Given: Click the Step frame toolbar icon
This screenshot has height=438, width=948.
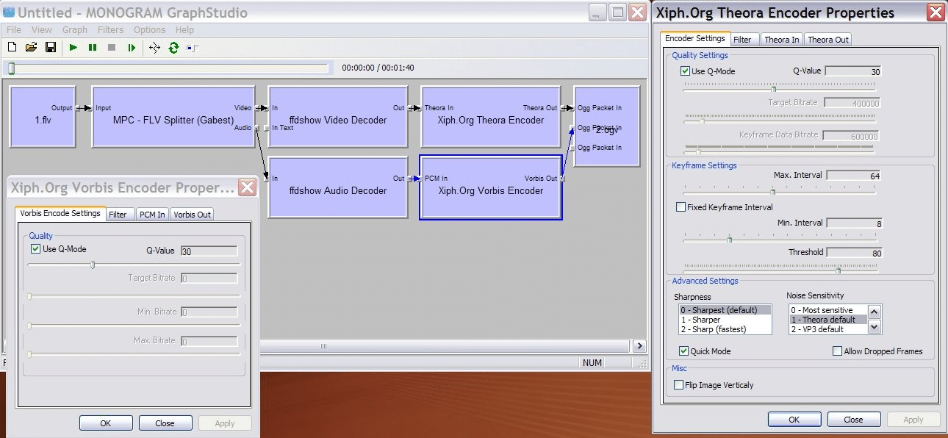Looking at the screenshot, I should pos(132,48).
